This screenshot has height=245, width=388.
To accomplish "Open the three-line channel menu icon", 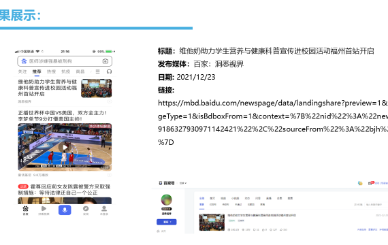I will [x=98, y=71].
